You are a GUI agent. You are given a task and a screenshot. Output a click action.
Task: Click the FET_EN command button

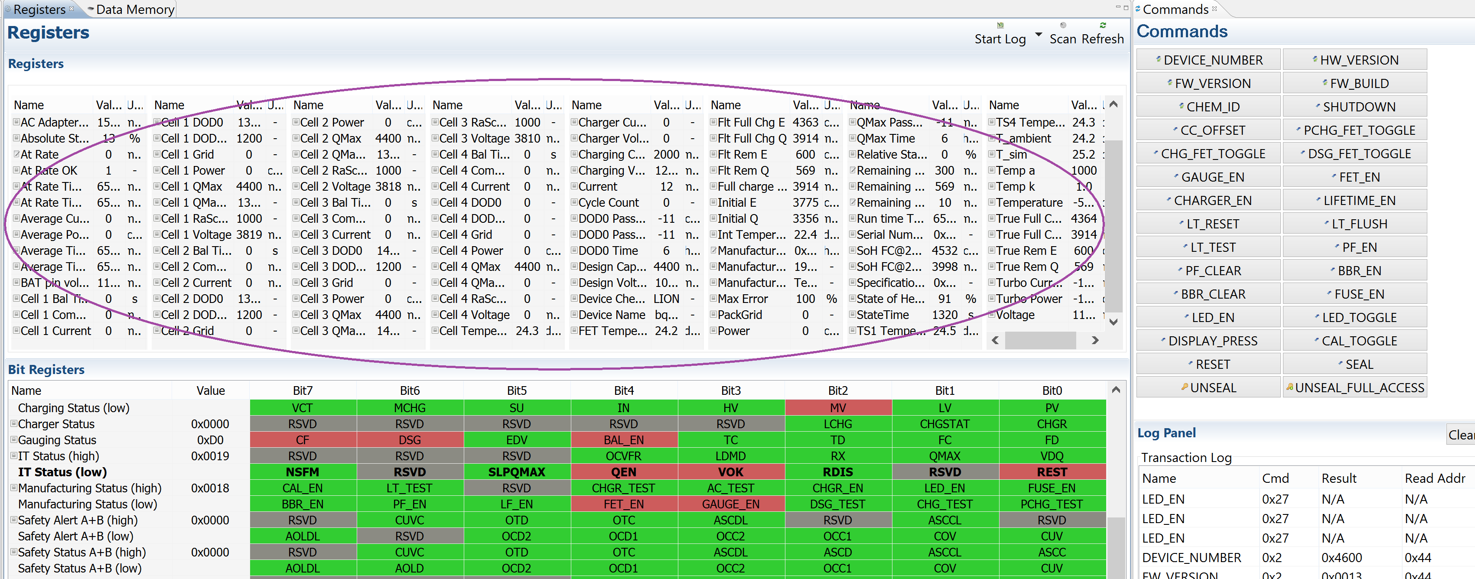click(1355, 177)
